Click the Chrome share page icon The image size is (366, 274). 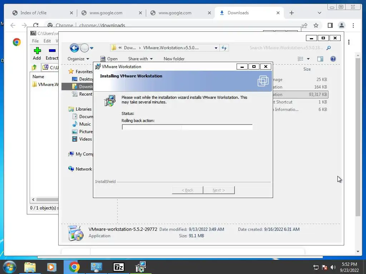(x=305, y=25)
